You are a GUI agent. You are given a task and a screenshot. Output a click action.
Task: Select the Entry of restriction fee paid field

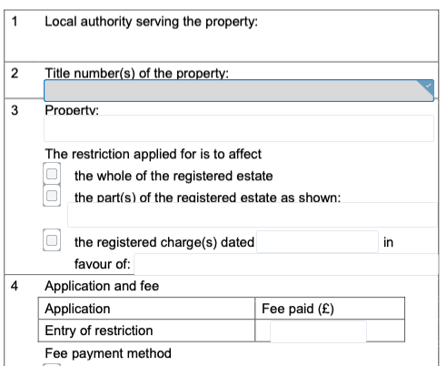pyautogui.click(x=318, y=331)
